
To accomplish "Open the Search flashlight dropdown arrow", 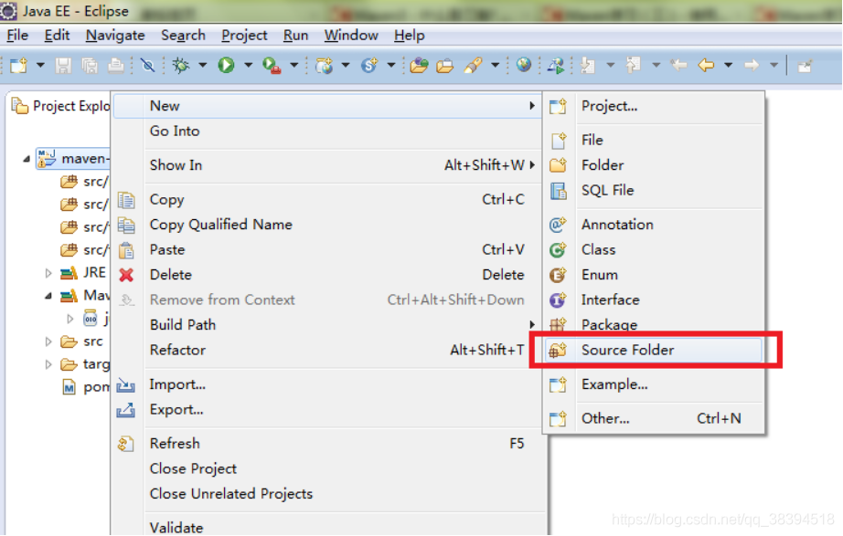I will (x=496, y=66).
